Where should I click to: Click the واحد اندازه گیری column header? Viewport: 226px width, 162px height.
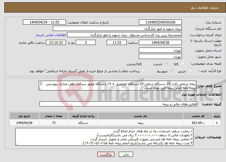[83, 116]
